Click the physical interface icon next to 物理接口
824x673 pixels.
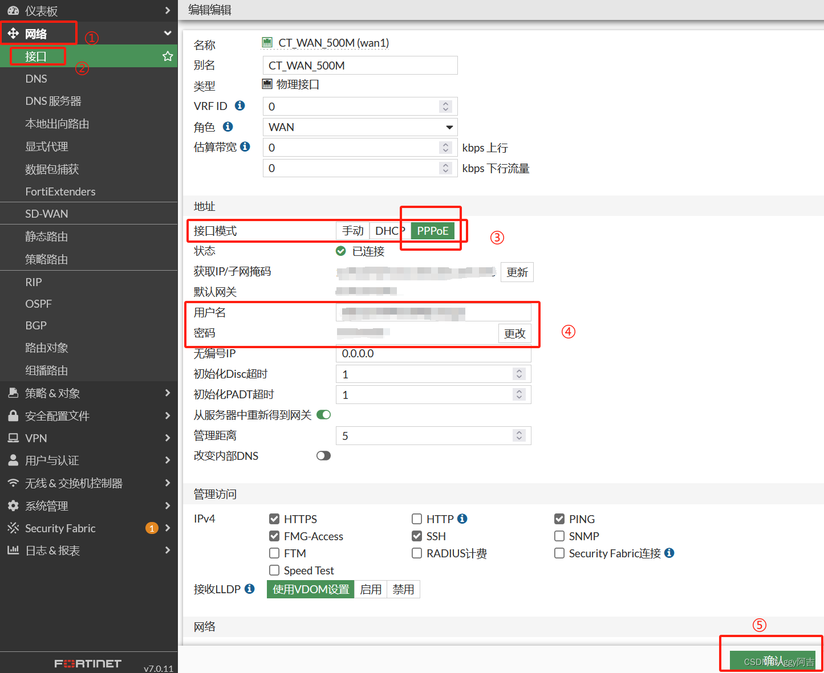[267, 84]
